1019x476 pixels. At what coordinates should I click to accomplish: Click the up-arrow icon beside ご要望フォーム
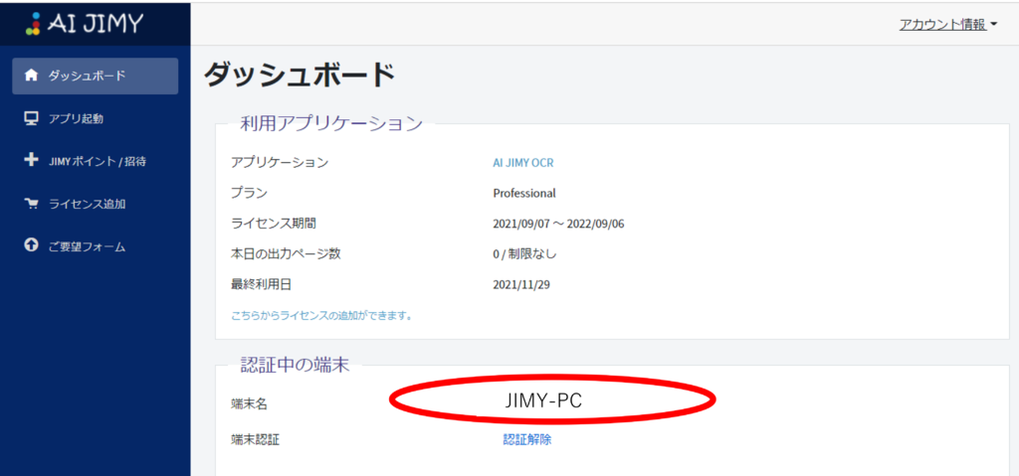click(31, 246)
